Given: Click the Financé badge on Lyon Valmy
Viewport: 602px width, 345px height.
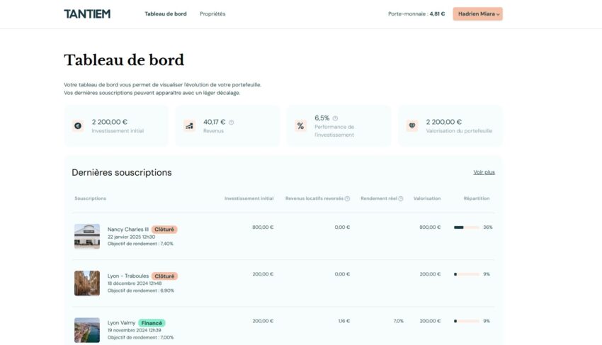Looking at the screenshot, I should [152, 323].
